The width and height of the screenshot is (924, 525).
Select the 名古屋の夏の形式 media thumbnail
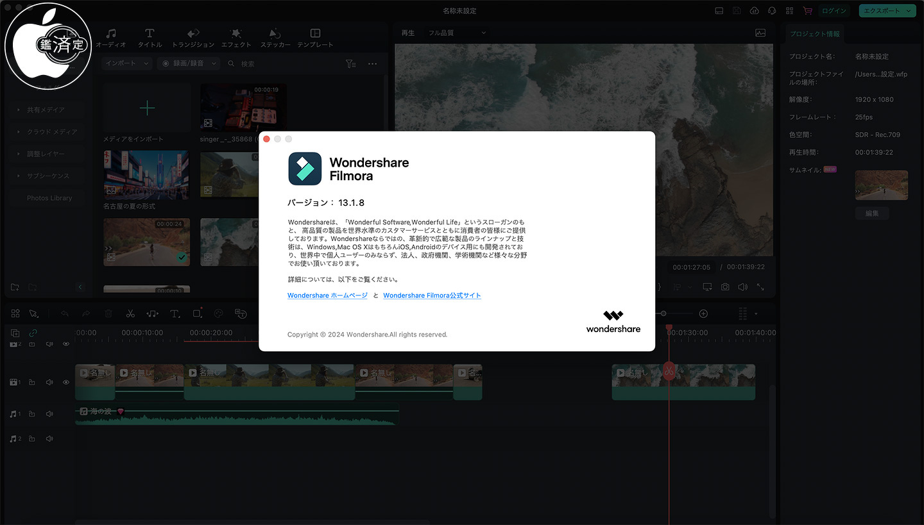146,176
